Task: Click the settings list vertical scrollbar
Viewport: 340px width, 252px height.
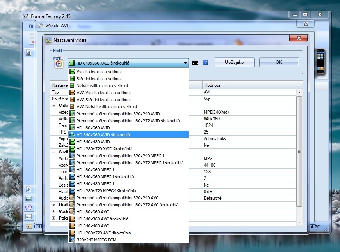Action: pos(299,152)
